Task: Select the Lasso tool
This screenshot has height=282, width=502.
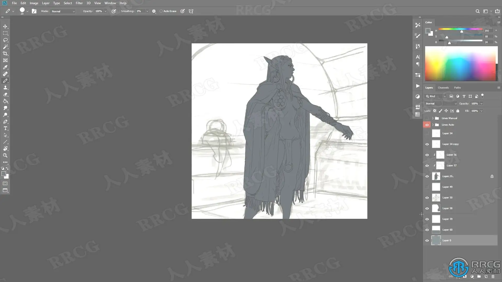Action: pos(5,40)
